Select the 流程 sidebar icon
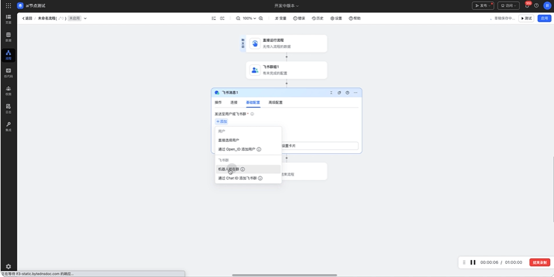Screen dimensions: 554x277 click(x=8, y=55)
